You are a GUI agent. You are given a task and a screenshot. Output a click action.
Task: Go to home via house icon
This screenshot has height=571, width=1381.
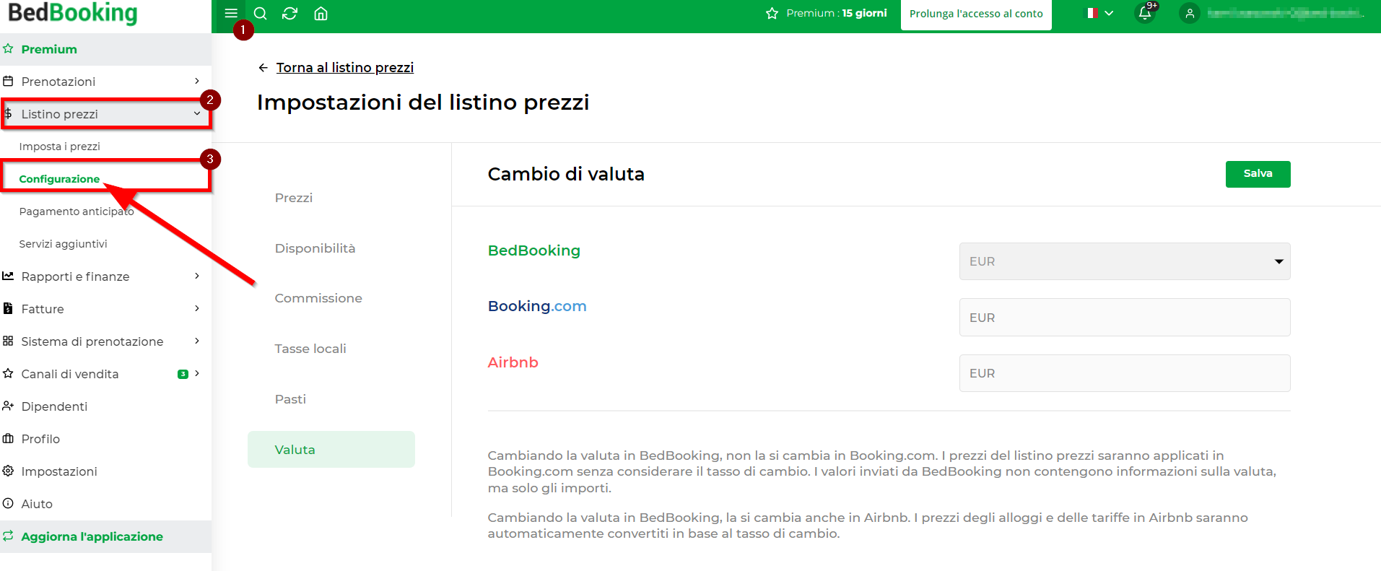click(x=321, y=14)
